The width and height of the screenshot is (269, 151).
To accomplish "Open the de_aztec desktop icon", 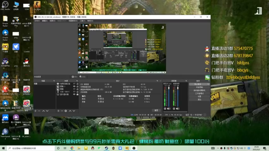I will point(37,6).
